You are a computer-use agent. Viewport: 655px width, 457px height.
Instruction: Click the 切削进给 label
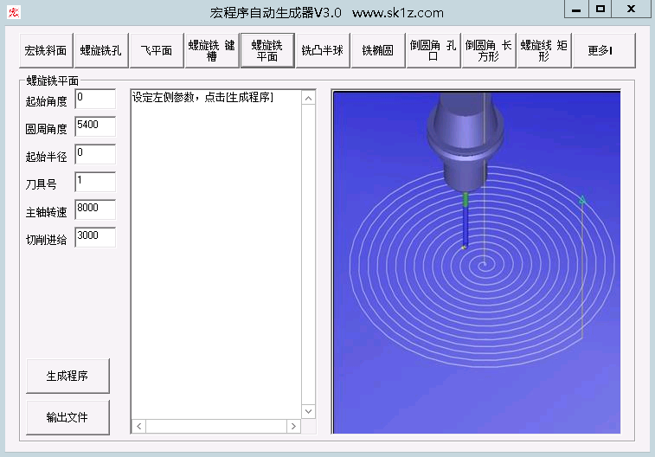tap(47, 240)
